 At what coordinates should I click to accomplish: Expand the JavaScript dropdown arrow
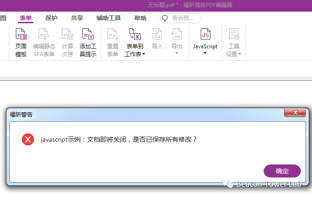pos(205,53)
